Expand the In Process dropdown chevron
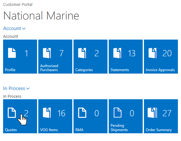Image resolution: width=181 pixels, height=141 pixels. (28, 88)
